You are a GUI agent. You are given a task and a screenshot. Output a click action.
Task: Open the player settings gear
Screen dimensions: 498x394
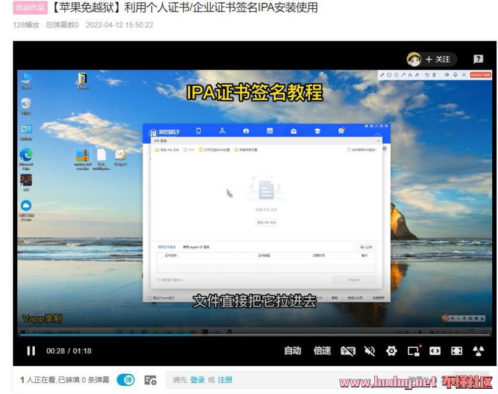pyautogui.click(x=391, y=351)
